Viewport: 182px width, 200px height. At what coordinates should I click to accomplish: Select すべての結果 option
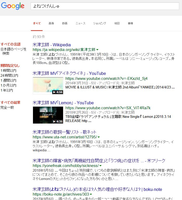pos(10,102)
